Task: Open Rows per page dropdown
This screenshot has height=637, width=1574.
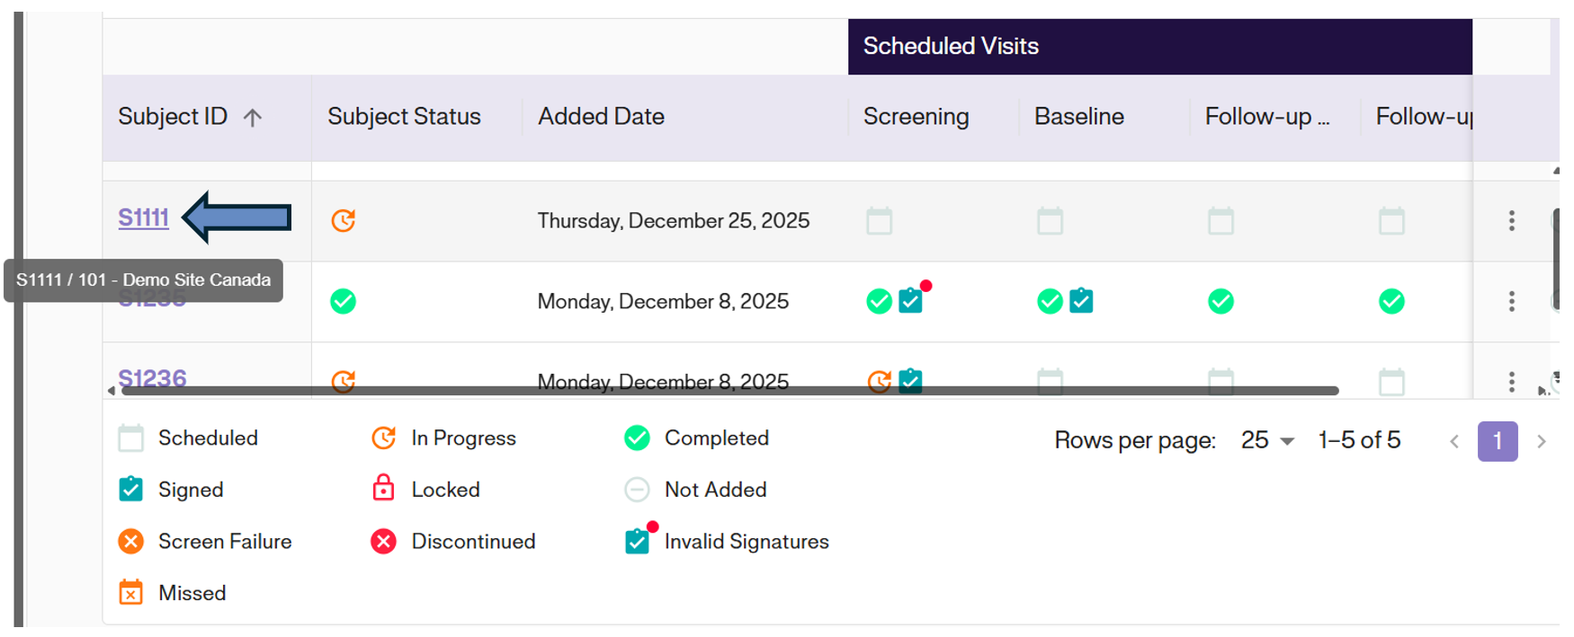Action: tap(1266, 440)
